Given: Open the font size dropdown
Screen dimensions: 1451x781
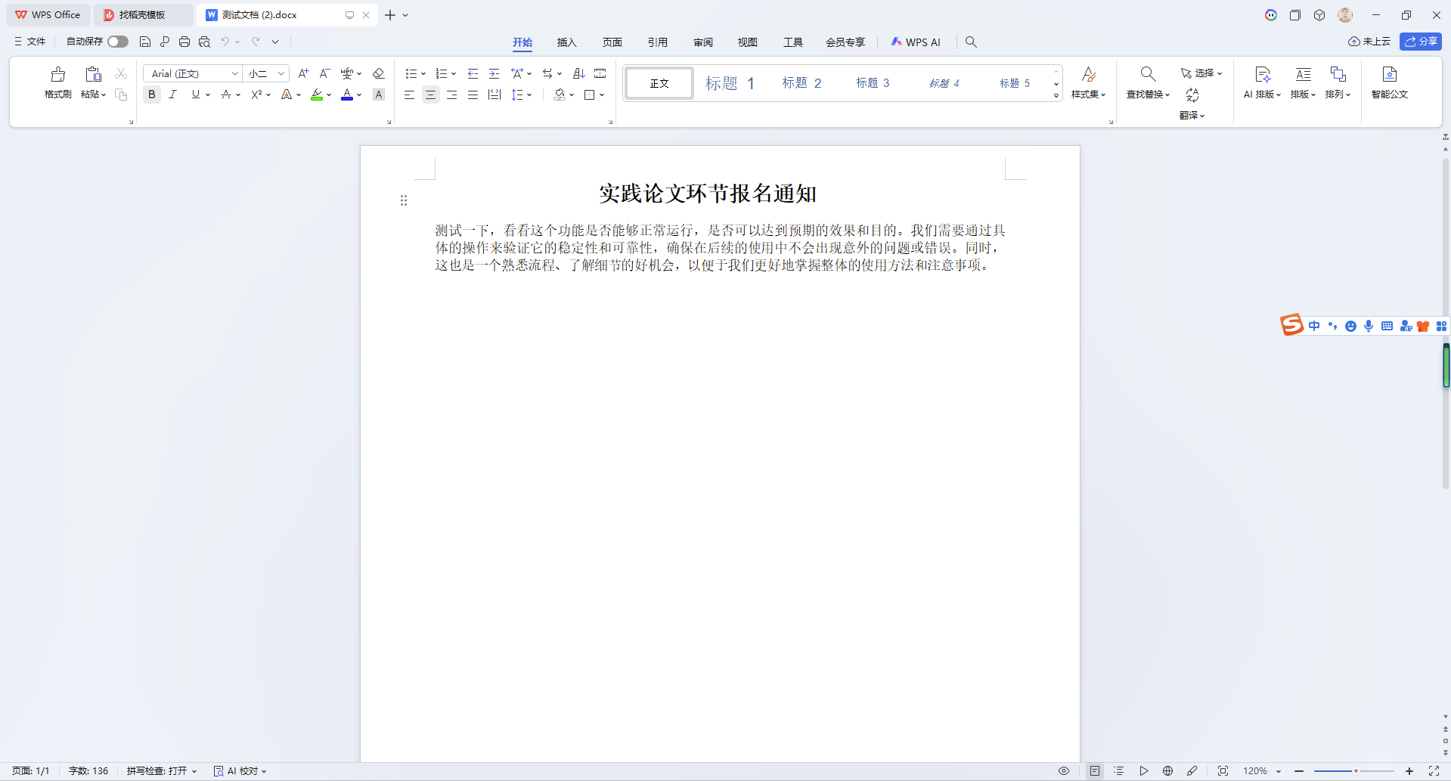Looking at the screenshot, I should (281, 73).
